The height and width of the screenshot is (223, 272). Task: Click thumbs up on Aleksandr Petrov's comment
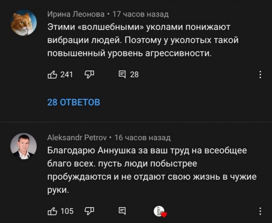52,211
